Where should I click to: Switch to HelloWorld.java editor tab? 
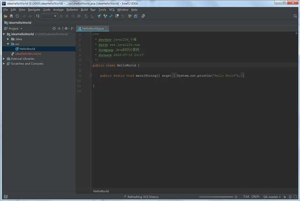(91, 29)
